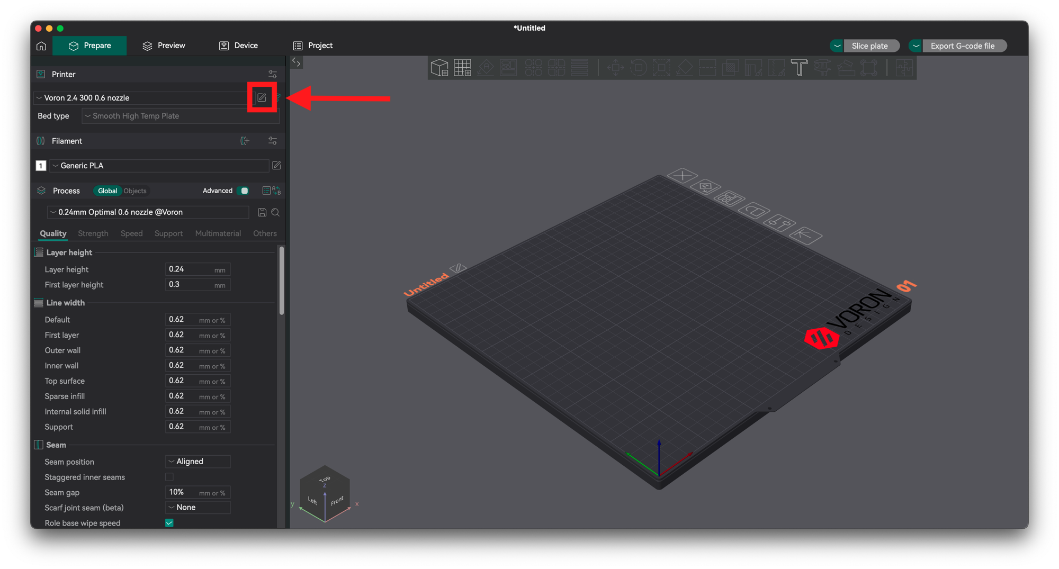Open Printer section settings sliders icon
The image size is (1059, 569).
click(x=273, y=74)
